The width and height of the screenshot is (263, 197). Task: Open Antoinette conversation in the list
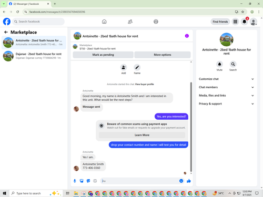(34, 43)
